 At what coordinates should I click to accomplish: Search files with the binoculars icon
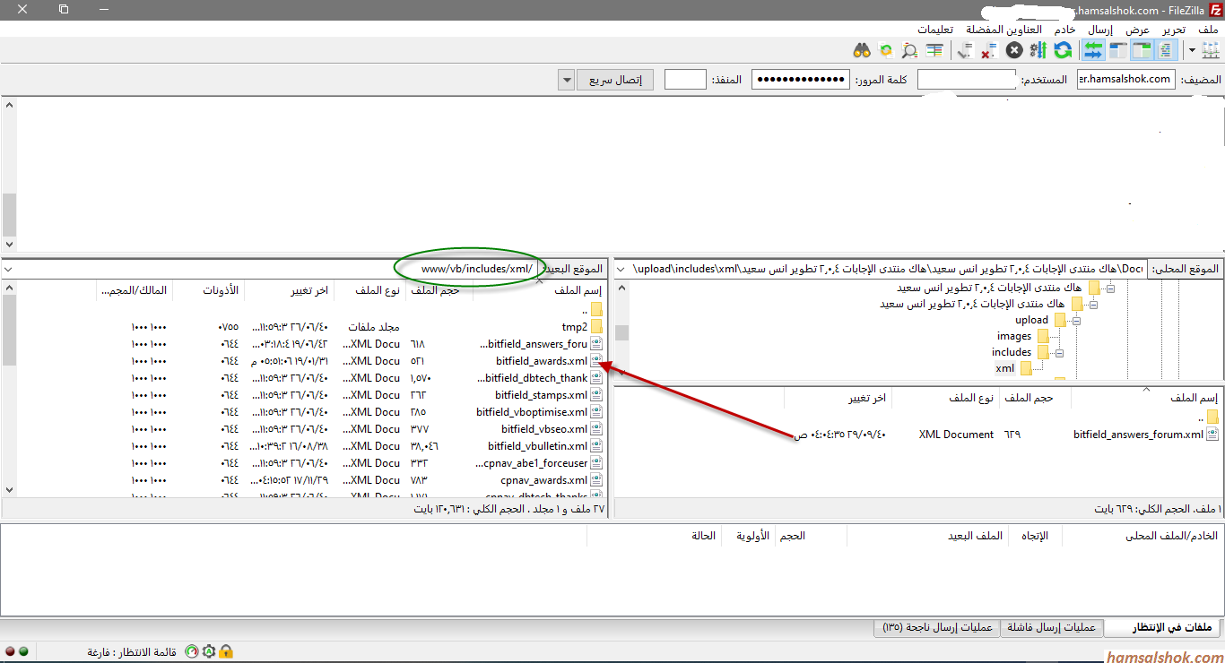[x=862, y=50]
